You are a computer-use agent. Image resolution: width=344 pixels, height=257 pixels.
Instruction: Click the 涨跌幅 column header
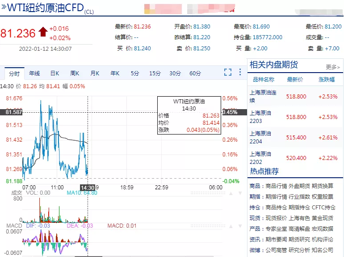tap(327, 80)
